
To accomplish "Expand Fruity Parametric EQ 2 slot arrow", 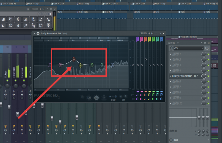I will pyautogui.click(x=170, y=76).
